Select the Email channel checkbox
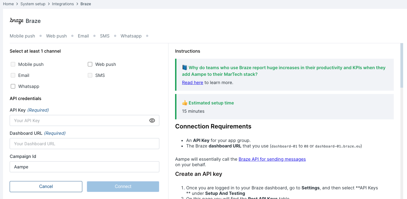The height and width of the screenshot is (199, 407). (13, 75)
